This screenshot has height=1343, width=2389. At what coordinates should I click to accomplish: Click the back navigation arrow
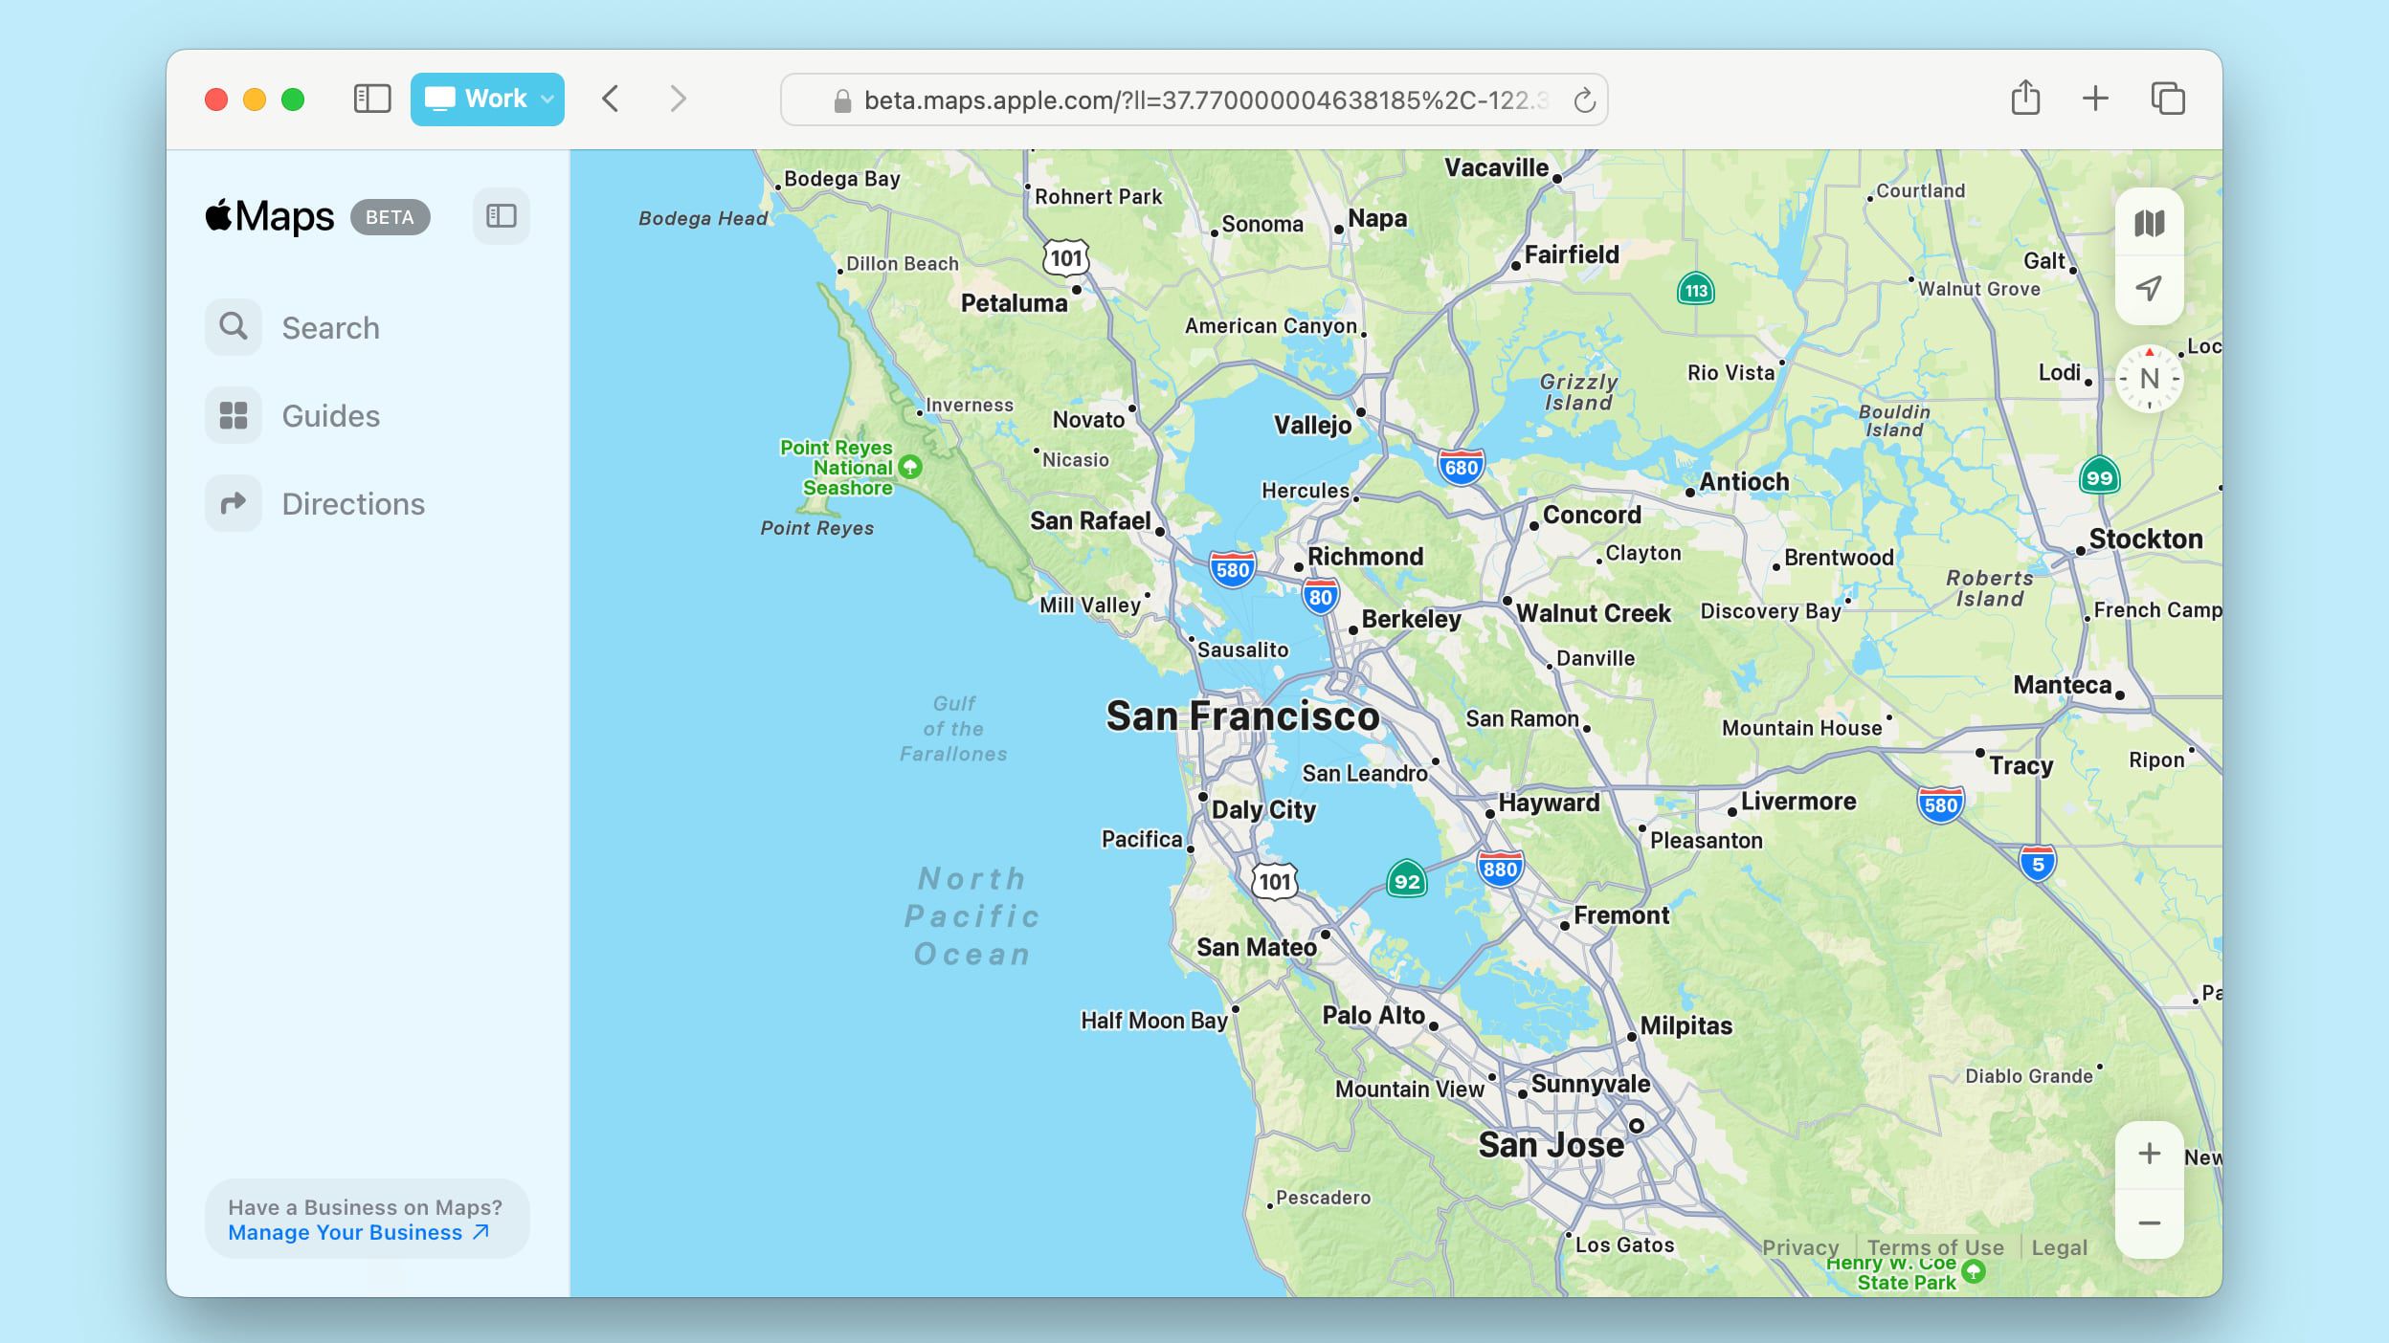(610, 99)
